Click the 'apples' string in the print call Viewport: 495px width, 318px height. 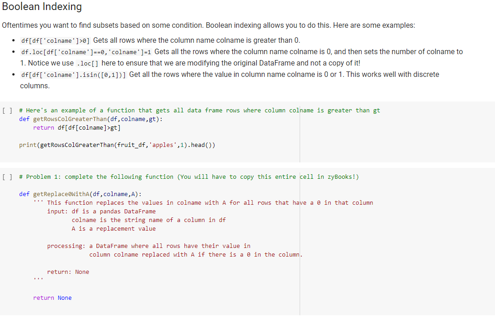tap(163, 145)
